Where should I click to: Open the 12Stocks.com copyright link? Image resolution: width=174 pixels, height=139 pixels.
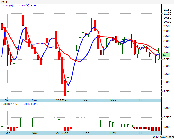tap(163, 137)
